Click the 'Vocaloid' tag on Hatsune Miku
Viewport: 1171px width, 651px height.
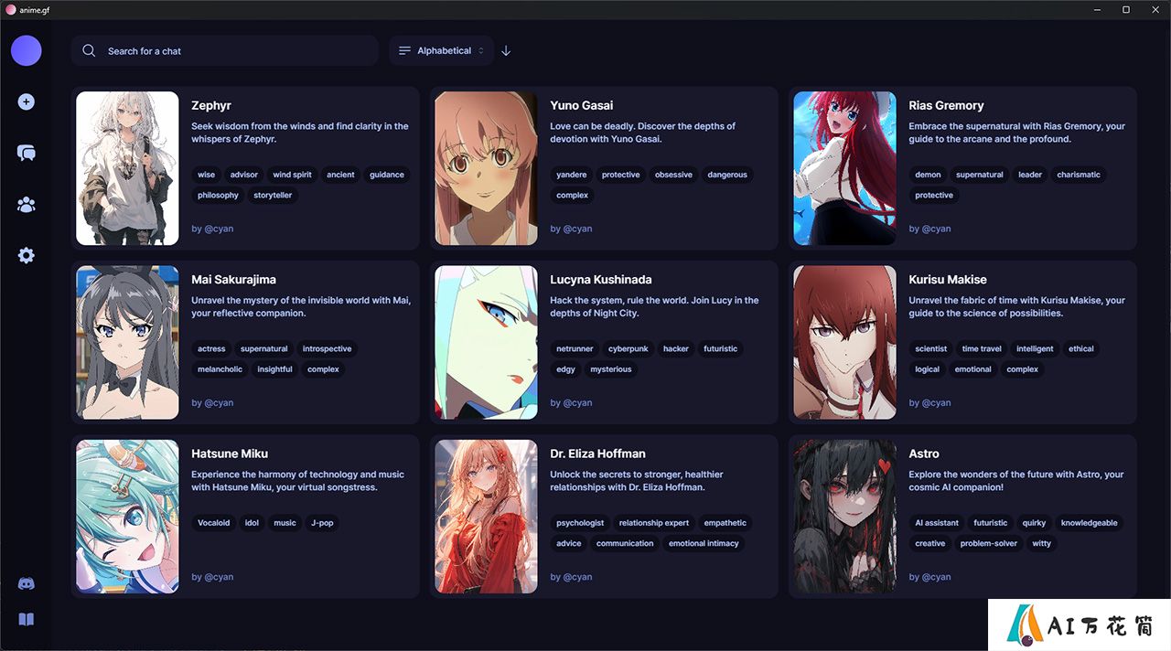(214, 523)
